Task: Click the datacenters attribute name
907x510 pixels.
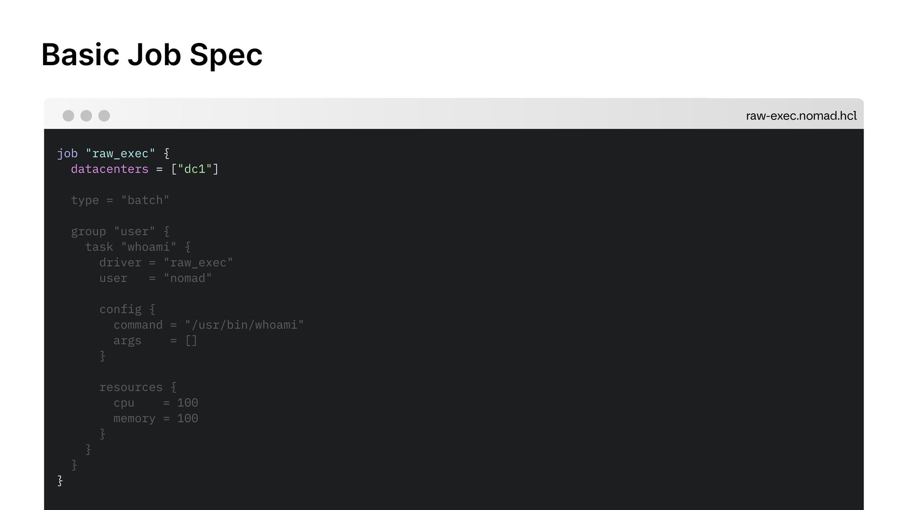Action: (x=110, y=169)
